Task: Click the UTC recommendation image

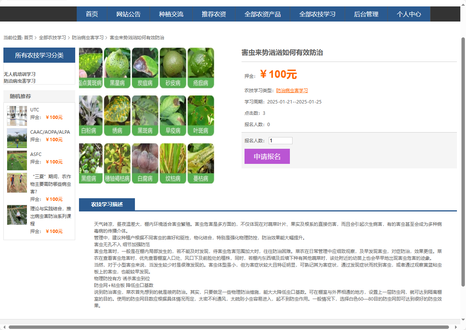Action: coord(17,116)
